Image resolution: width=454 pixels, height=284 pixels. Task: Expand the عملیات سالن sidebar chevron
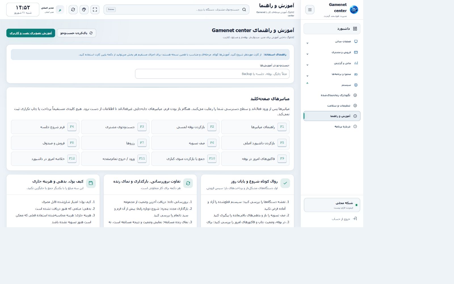(307, 43)
